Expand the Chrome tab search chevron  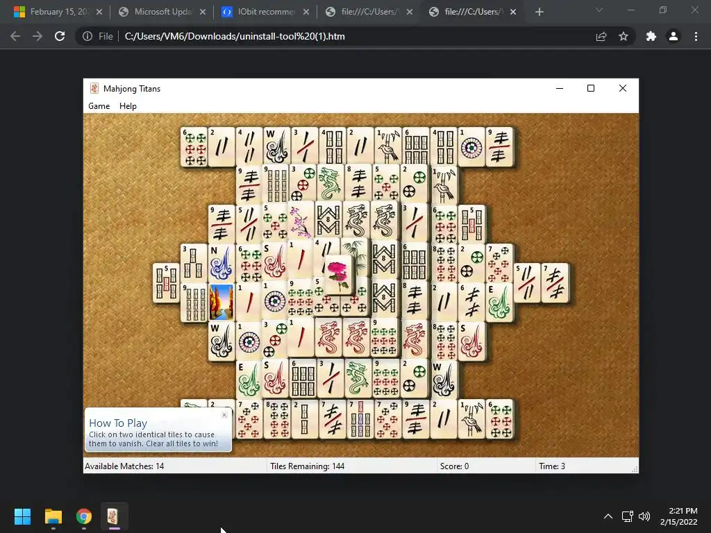599,10
